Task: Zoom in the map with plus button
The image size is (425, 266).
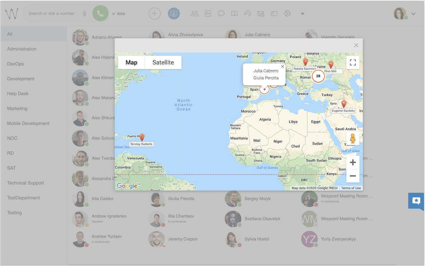Action: [353, 163]
